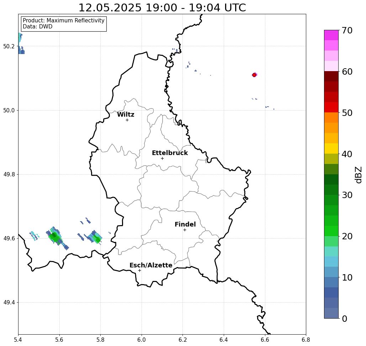Click the 'Data: DWD' line in legend box
366x346 pixels.
pyautogui.click(x=37, y=27)
